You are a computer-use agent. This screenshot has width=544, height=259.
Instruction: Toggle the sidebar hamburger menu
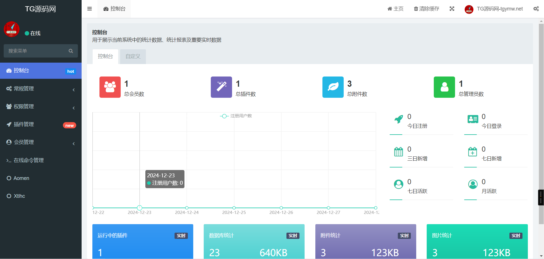[x=90, y=9]
